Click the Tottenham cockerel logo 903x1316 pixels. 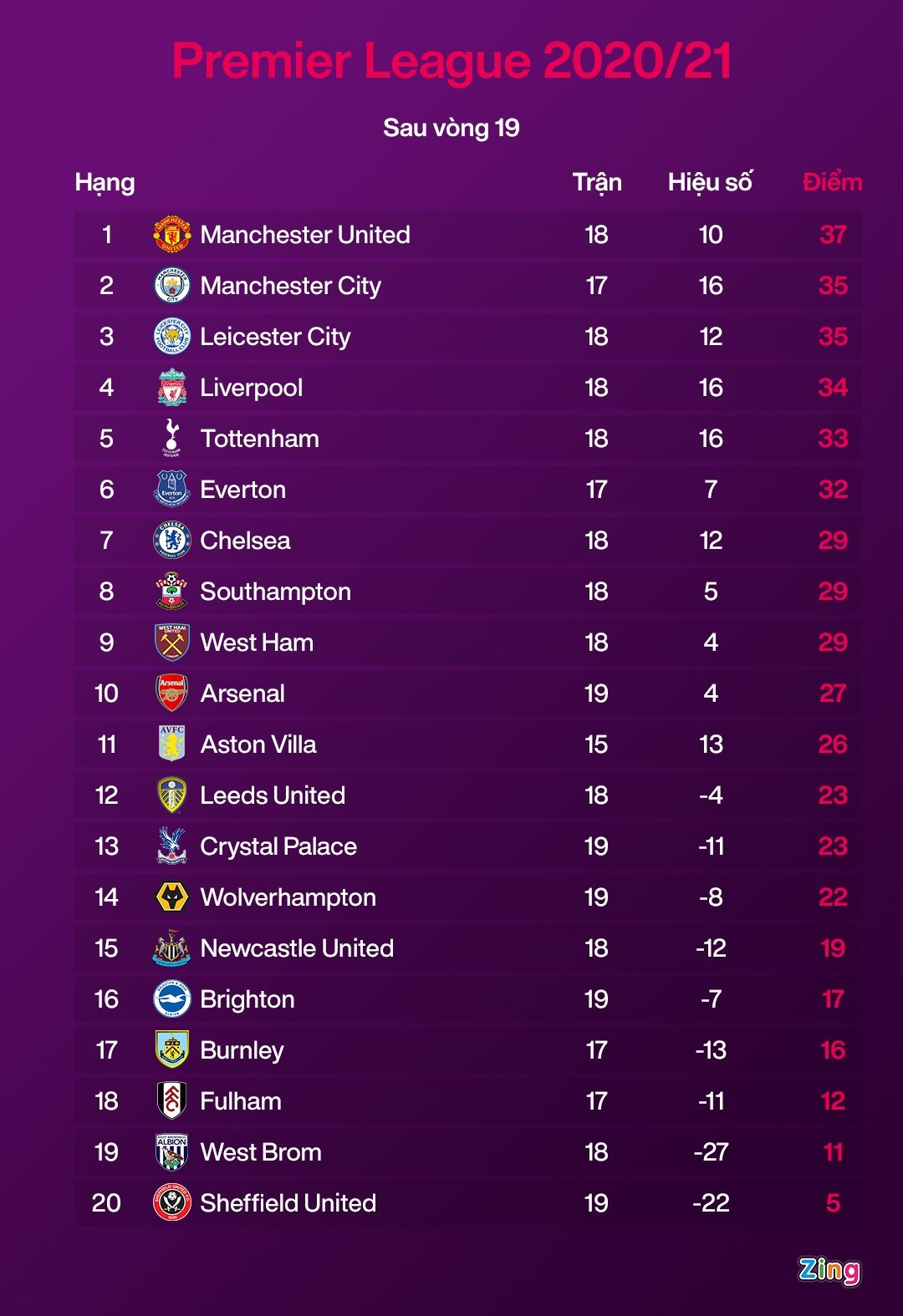point(171,438)
